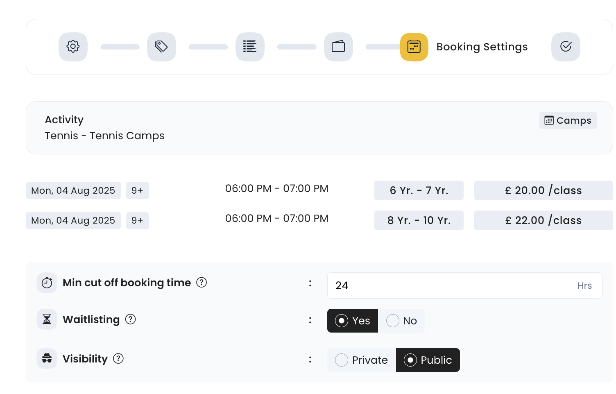Set Visibility to Private
Image resolution: width=616 pixels, height=394 pixels.
[x=362, y=360]
